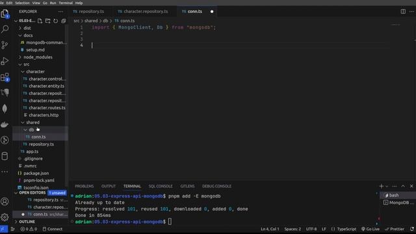Open editor more actions menu
Image resolution: width=416 pixels, height=234 pixels.
tap(411, 12)
